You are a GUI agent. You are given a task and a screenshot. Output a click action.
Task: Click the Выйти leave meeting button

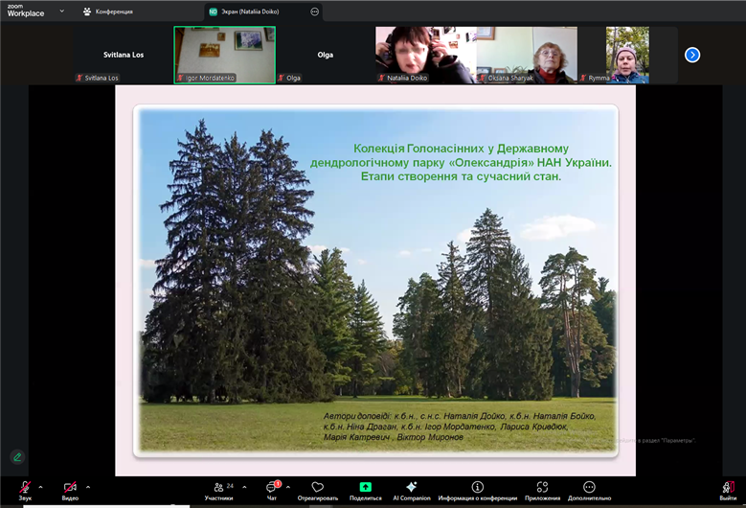pos(728,488)
